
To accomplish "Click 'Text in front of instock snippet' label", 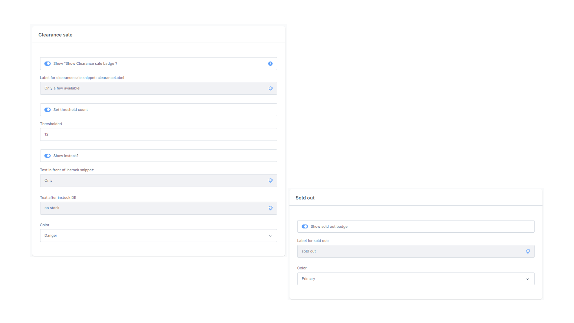I will [x=67, y=170].
